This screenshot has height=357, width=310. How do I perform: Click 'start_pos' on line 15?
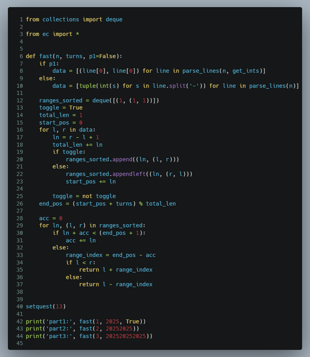54,123
